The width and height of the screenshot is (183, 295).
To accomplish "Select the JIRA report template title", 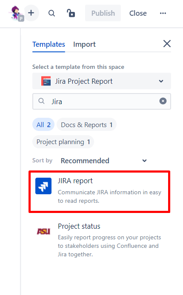I will click(x=75, y=181).
